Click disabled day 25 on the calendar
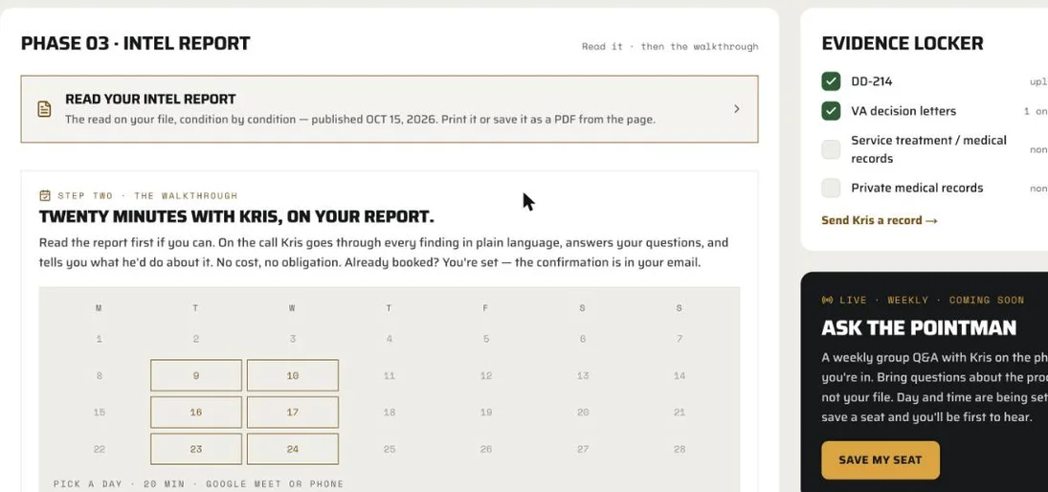 (x=389, y=449)
